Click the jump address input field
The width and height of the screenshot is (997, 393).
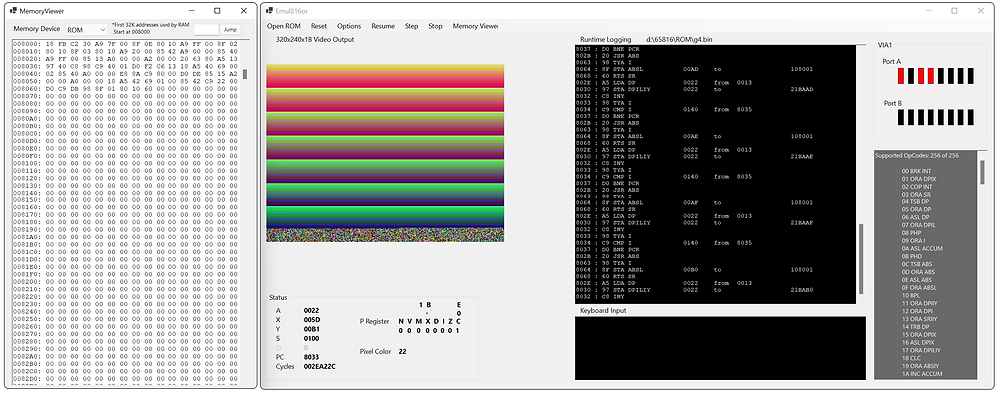[206, 29]
